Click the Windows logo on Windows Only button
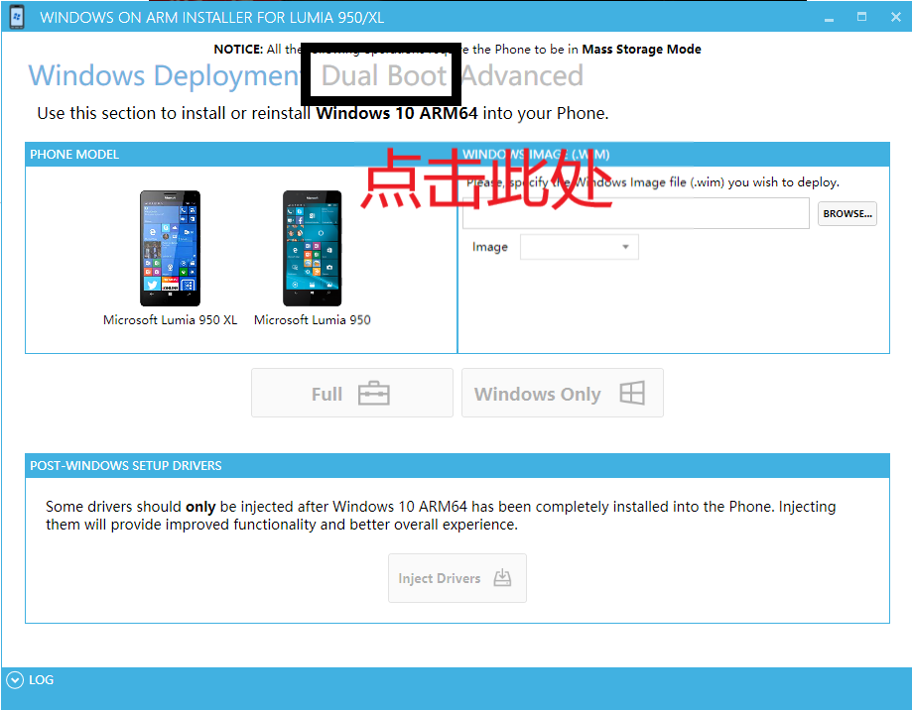The height and width of the screenshot is (710, 912). click(x=631, y=394)
